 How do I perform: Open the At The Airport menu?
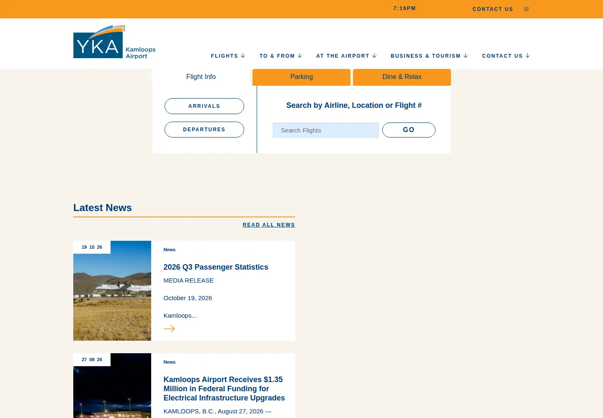343,56
